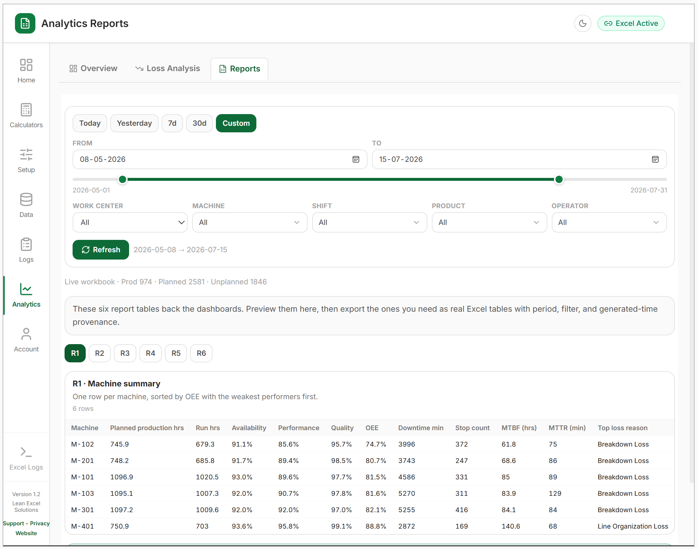Click the Downtime min column header

[x=421, y=428]
